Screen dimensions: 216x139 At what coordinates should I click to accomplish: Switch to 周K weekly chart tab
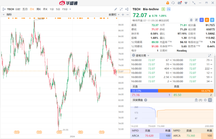click(x=39, y=9)
